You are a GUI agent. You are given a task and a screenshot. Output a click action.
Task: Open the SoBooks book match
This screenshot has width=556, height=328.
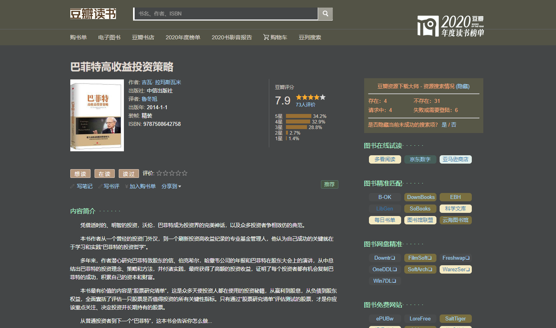pos(420,208)
